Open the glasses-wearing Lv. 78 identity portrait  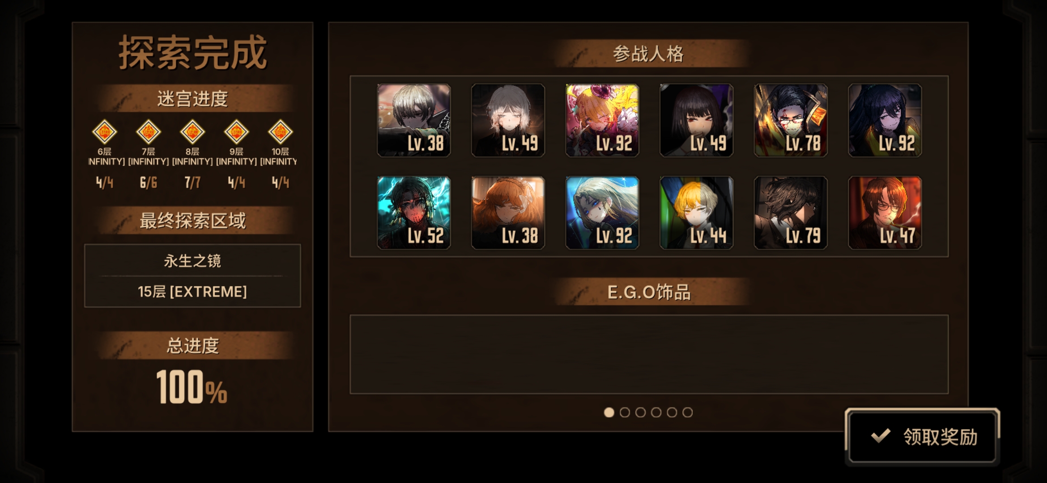[x=791, y=120]
